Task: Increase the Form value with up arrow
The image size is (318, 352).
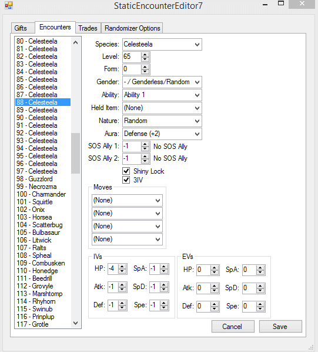Action: (145, 67)
